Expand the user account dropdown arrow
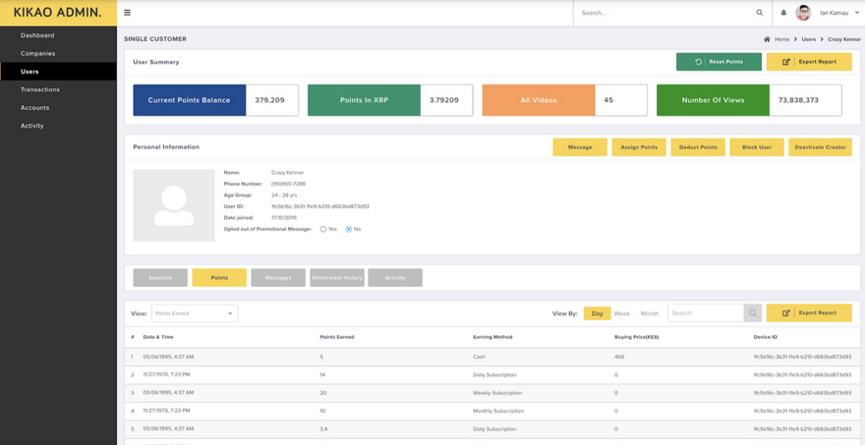 point(857,13)
